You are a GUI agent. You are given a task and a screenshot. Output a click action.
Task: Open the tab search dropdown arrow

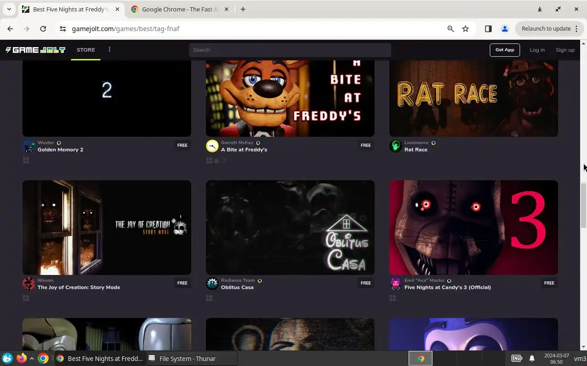click(9, 9)
